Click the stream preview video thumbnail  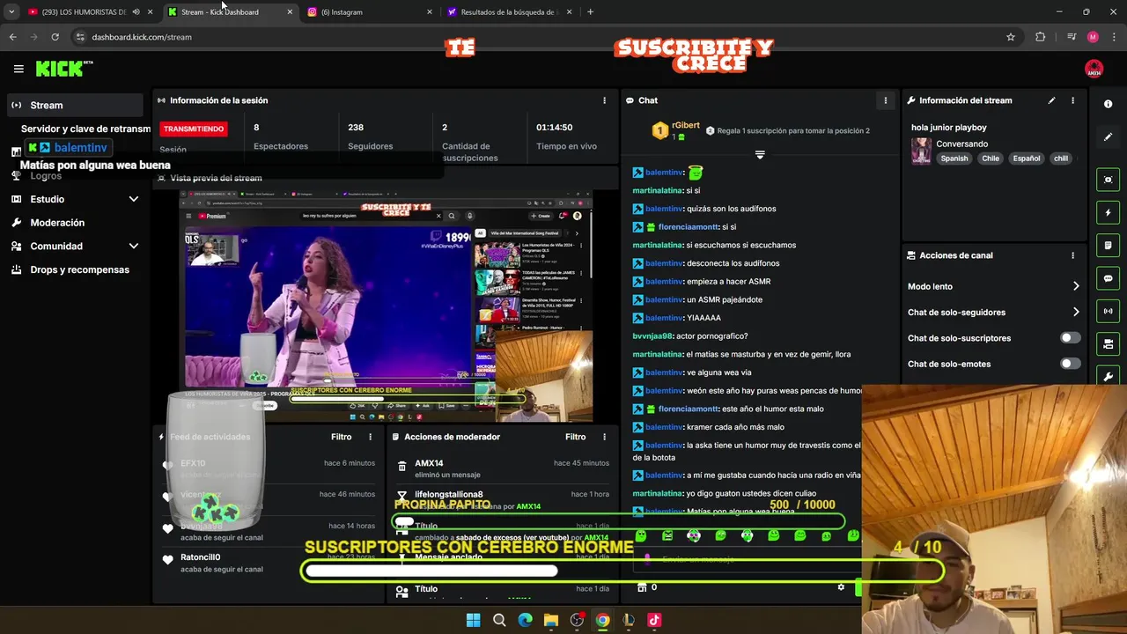(386, 306)
